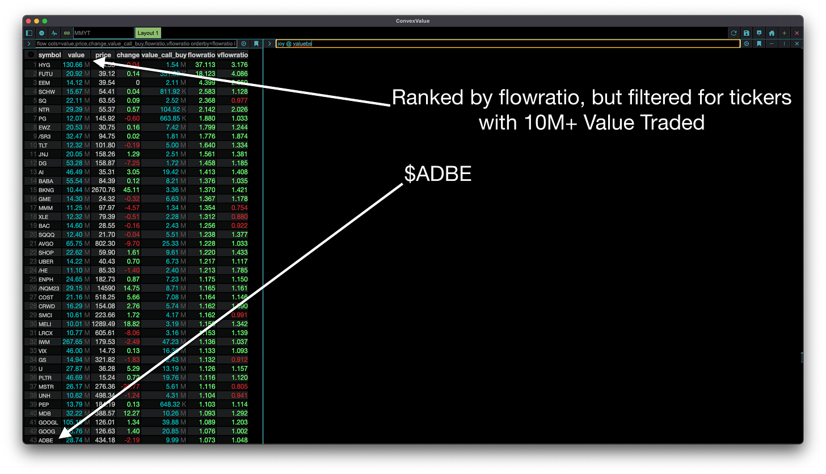Click the round icon left of symbol header
Image resolution: width=826 pixels, height=474 pixels.
[31, 55]
